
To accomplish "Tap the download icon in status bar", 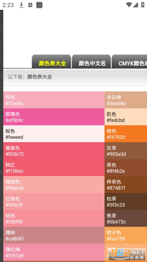I will 21,5.
